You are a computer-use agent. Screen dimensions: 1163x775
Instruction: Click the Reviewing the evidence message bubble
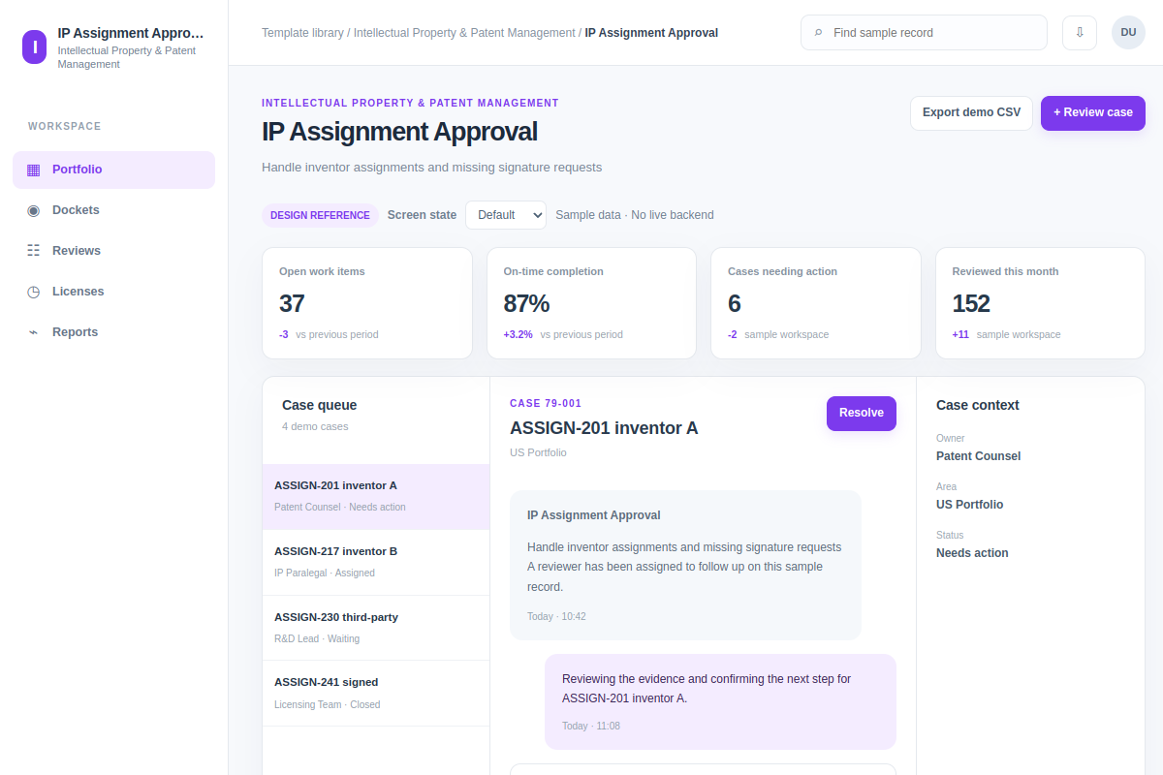[x=720, y=701]
